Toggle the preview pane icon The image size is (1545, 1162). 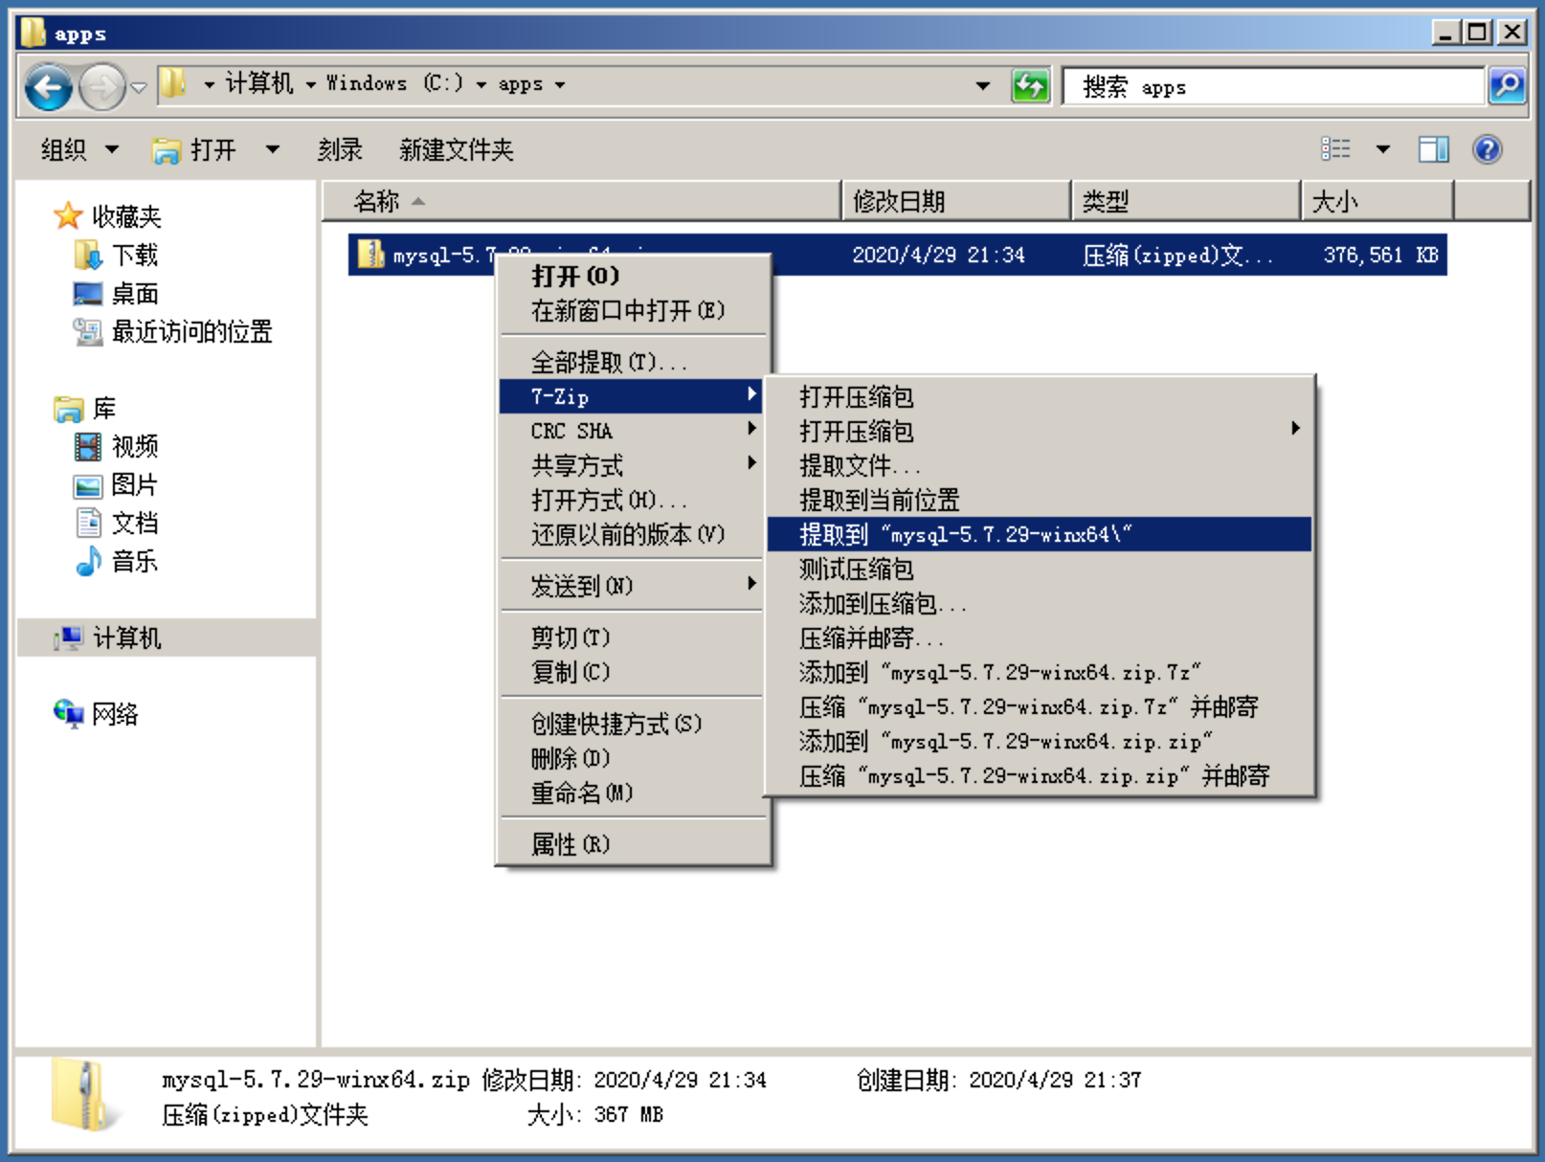click(1433, 148)
